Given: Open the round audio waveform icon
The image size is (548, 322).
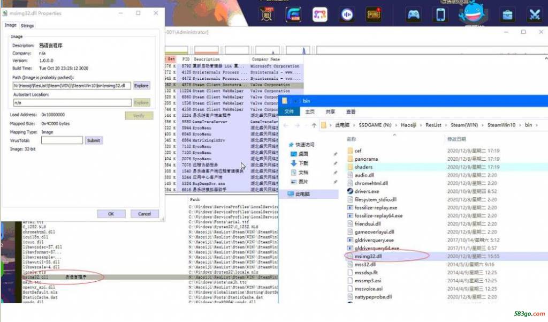Looking at the screenshot, I should (x=347, y=14).
